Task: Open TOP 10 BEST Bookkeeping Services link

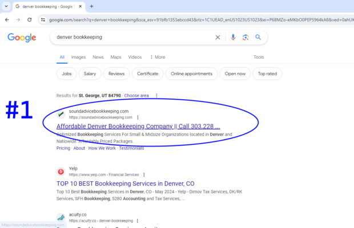Action: click(125, 184)
